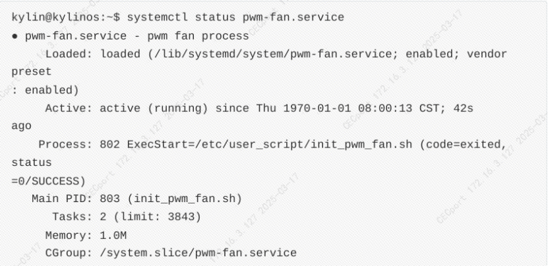548x266 pixels.
Task: Click the systemctl status command text
Action: click(235, 17)
